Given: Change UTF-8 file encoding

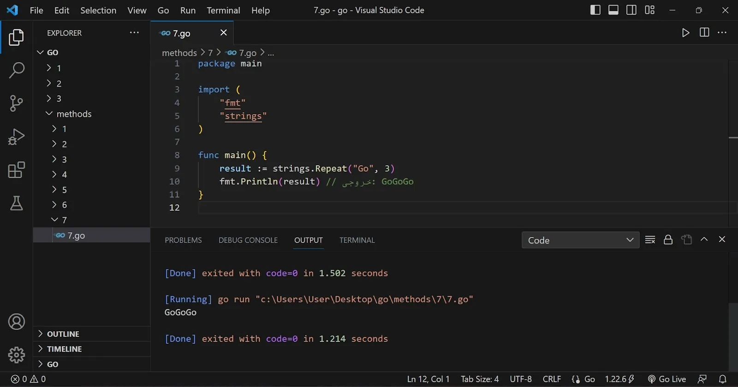Looking at the screenshot, I should (521, 379).
